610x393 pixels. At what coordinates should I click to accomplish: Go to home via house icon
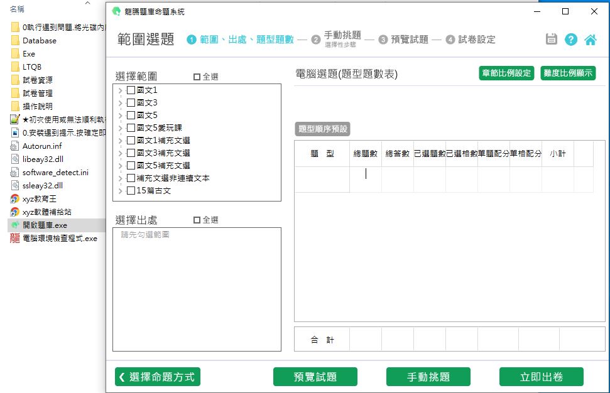click(590, 40)
